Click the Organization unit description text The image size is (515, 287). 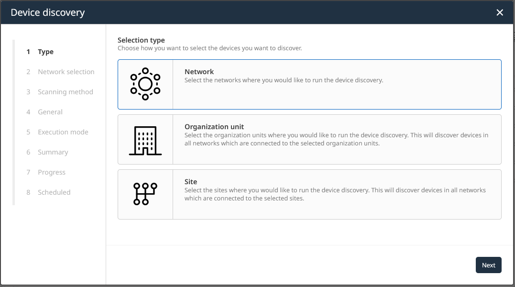pyautogui.click(x=336, y=139)
